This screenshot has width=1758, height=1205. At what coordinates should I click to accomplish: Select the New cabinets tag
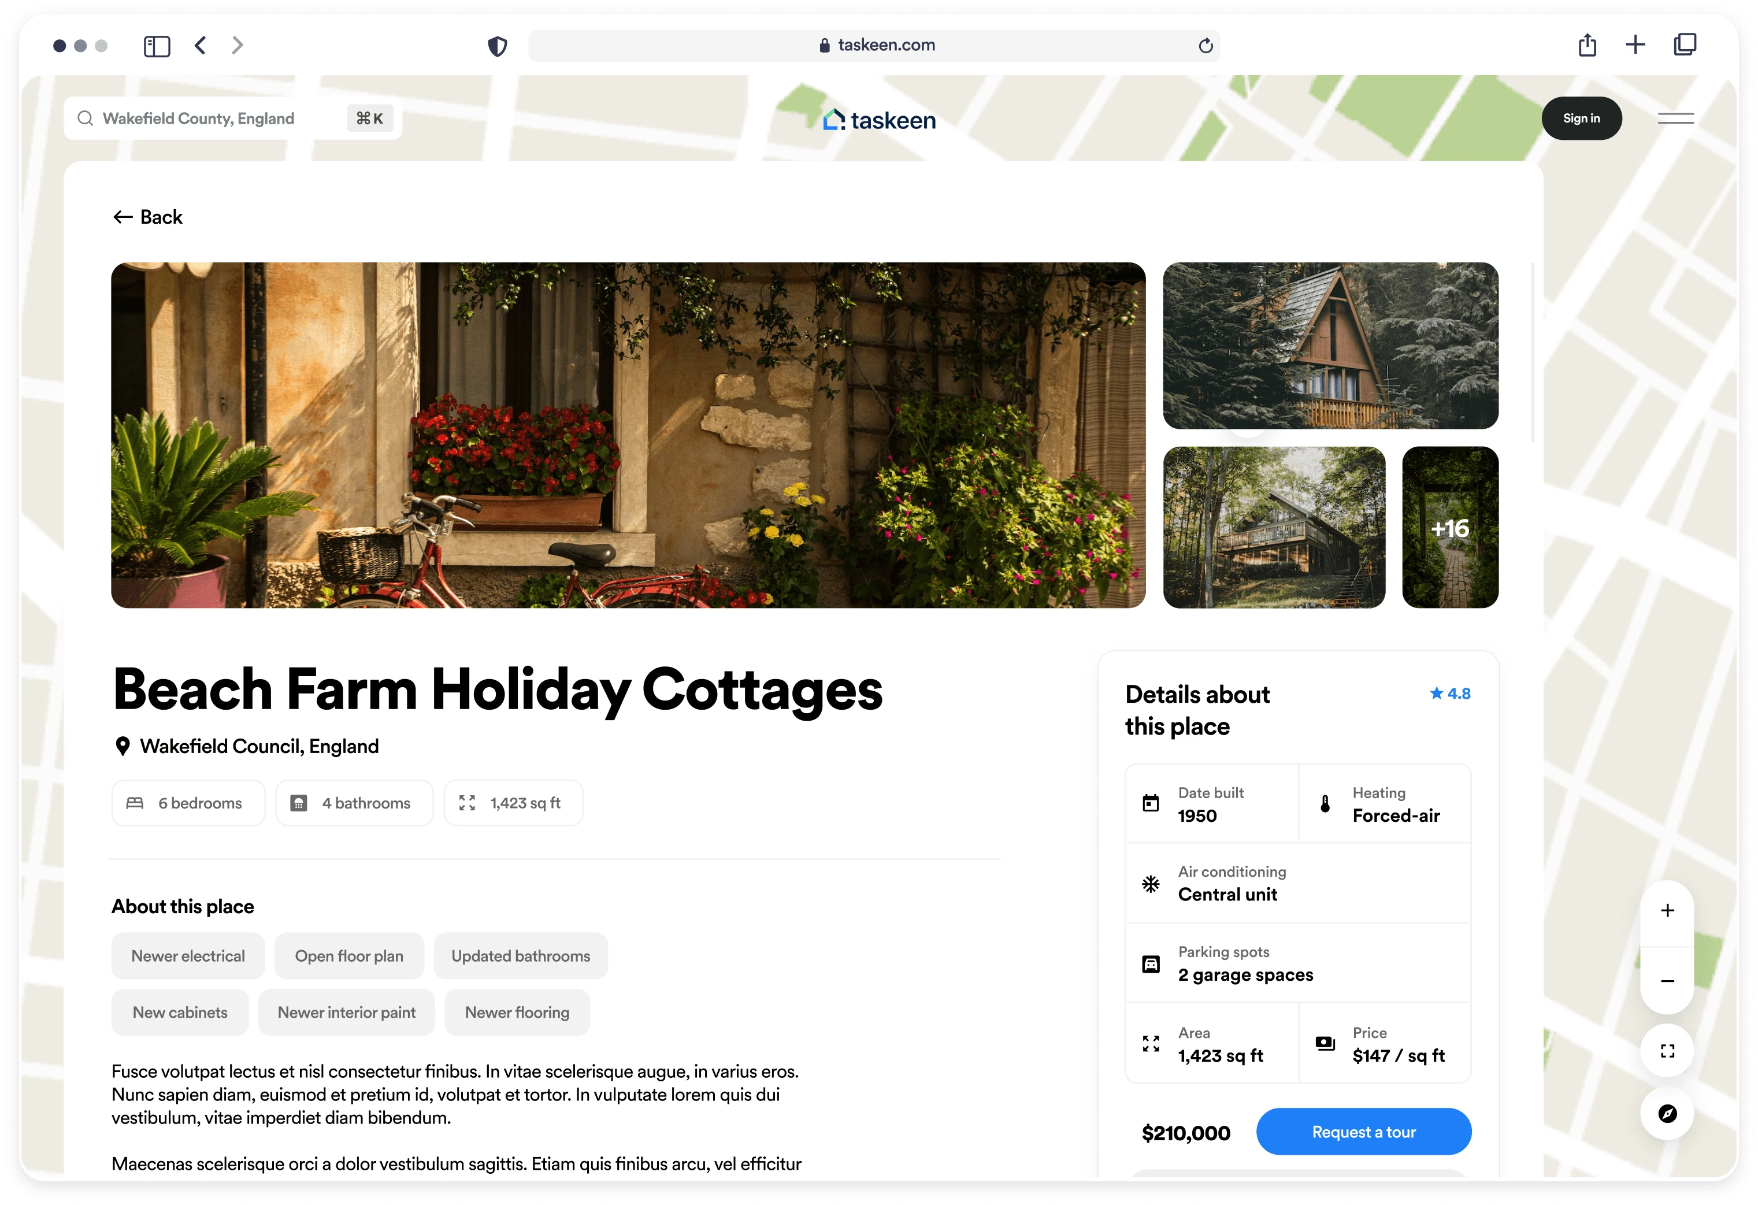tap(179, 1012)
